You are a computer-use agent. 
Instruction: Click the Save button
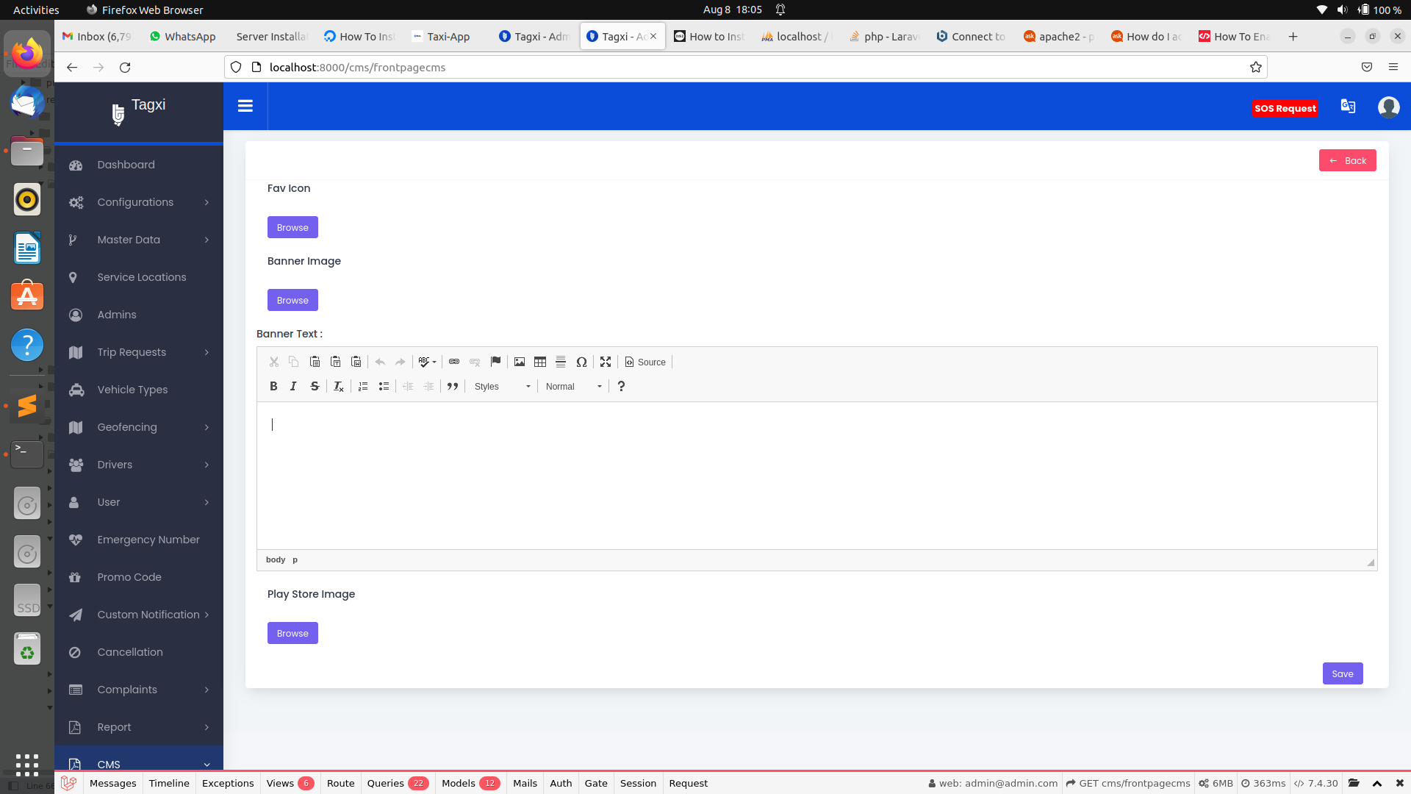[x=1342, y=673]
